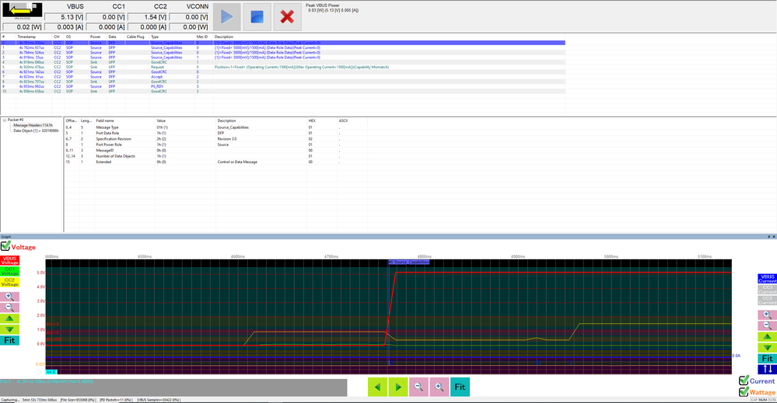The width and height of the screenshot is (777, 403).
Task: Uncheck the Voltage checkbox
Action: click(x=5, y=246)
